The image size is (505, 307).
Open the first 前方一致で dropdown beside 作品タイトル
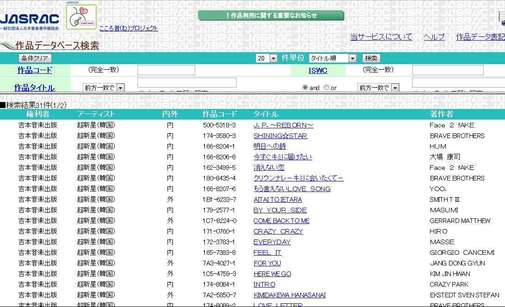coord(104,87)
